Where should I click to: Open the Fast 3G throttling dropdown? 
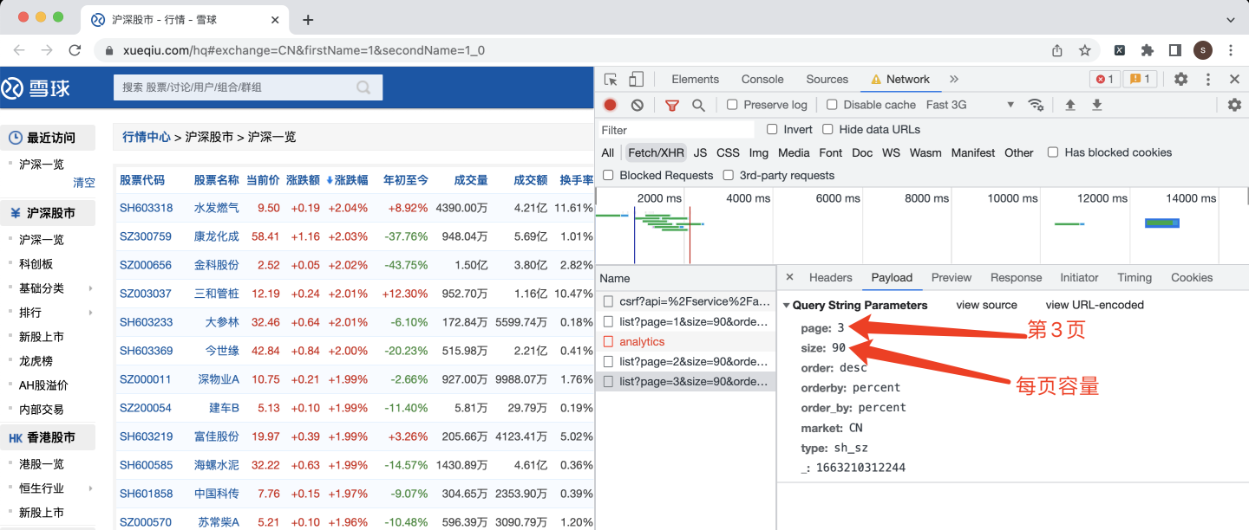tap(970, 105)
